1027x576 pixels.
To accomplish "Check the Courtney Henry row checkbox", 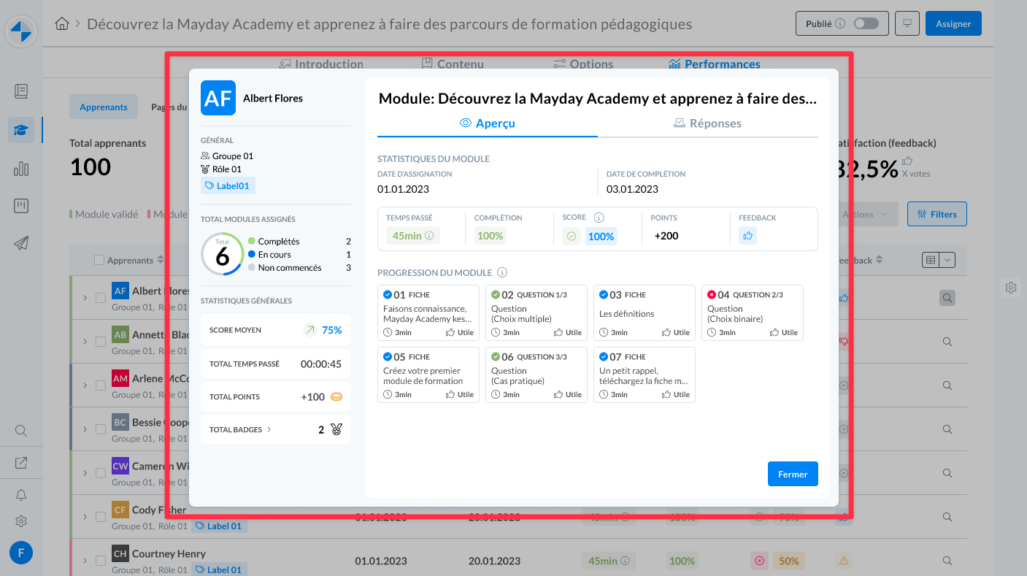I will pyautogui.click(x=101, y=561).
